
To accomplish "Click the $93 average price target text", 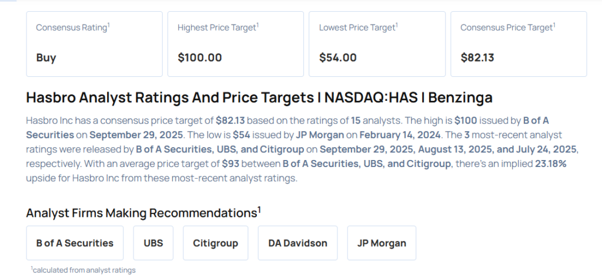I will tap(232, 164).
